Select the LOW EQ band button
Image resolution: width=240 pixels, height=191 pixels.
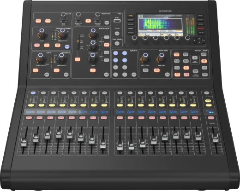tap(107, 60)
